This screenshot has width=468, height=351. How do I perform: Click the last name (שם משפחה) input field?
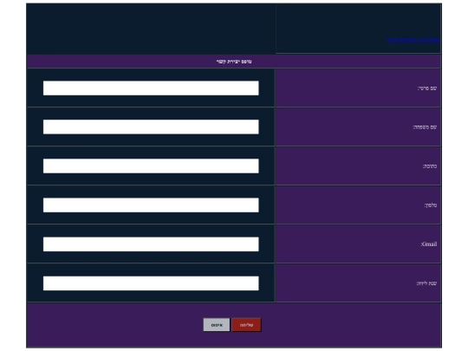tap(151, 127)
